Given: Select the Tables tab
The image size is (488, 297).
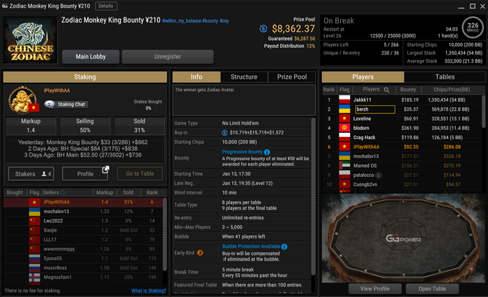Looking at the screenshot, I should click(x=445, y=77).
